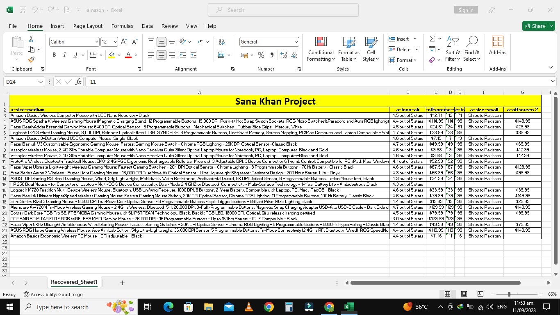Toggle Bold formatting
This screenshot has width=560, height=315.
(54, 55)
